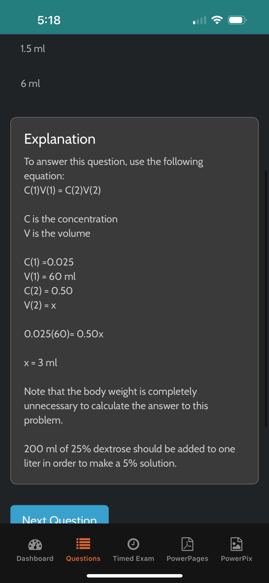
Task: Select the 6 ml answer option
Action: click(30, 84)
